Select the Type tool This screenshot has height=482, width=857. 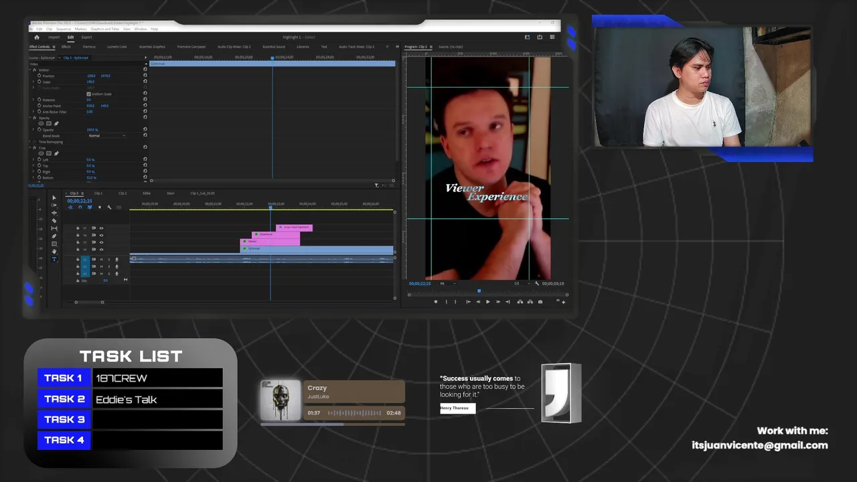[54, 259]
